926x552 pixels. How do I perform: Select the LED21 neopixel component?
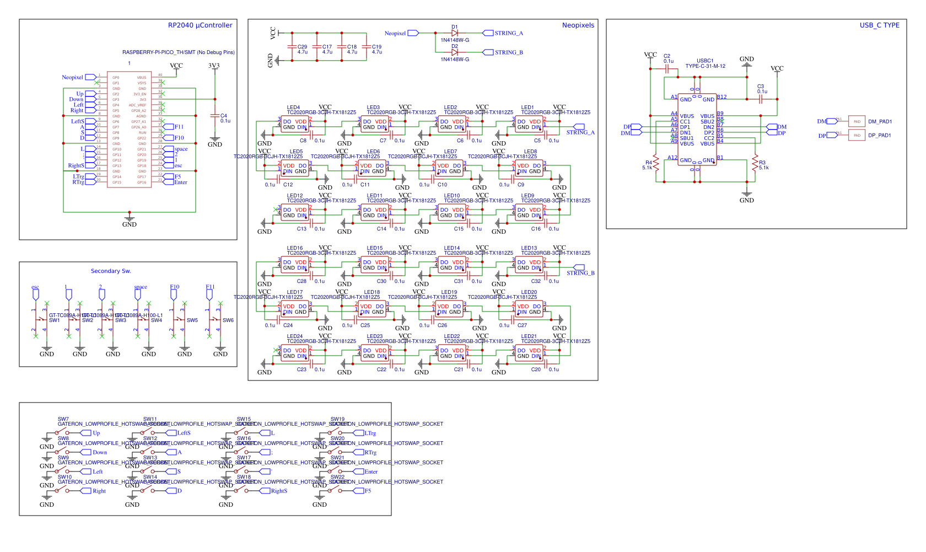pyautogui.click(x=529, y=353)
